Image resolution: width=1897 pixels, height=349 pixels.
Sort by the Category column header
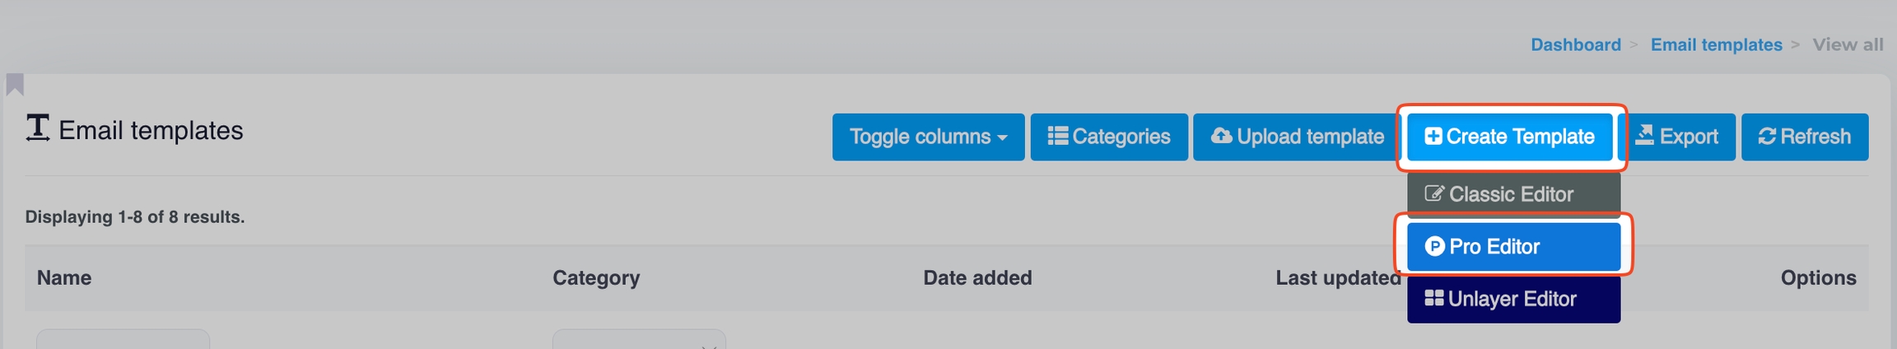click(x=596, y=278)
